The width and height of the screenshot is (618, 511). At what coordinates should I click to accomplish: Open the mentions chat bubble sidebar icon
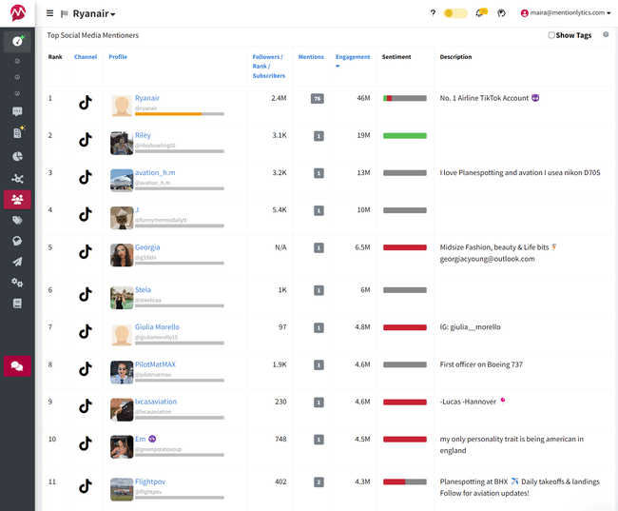(x=17, y=111)
